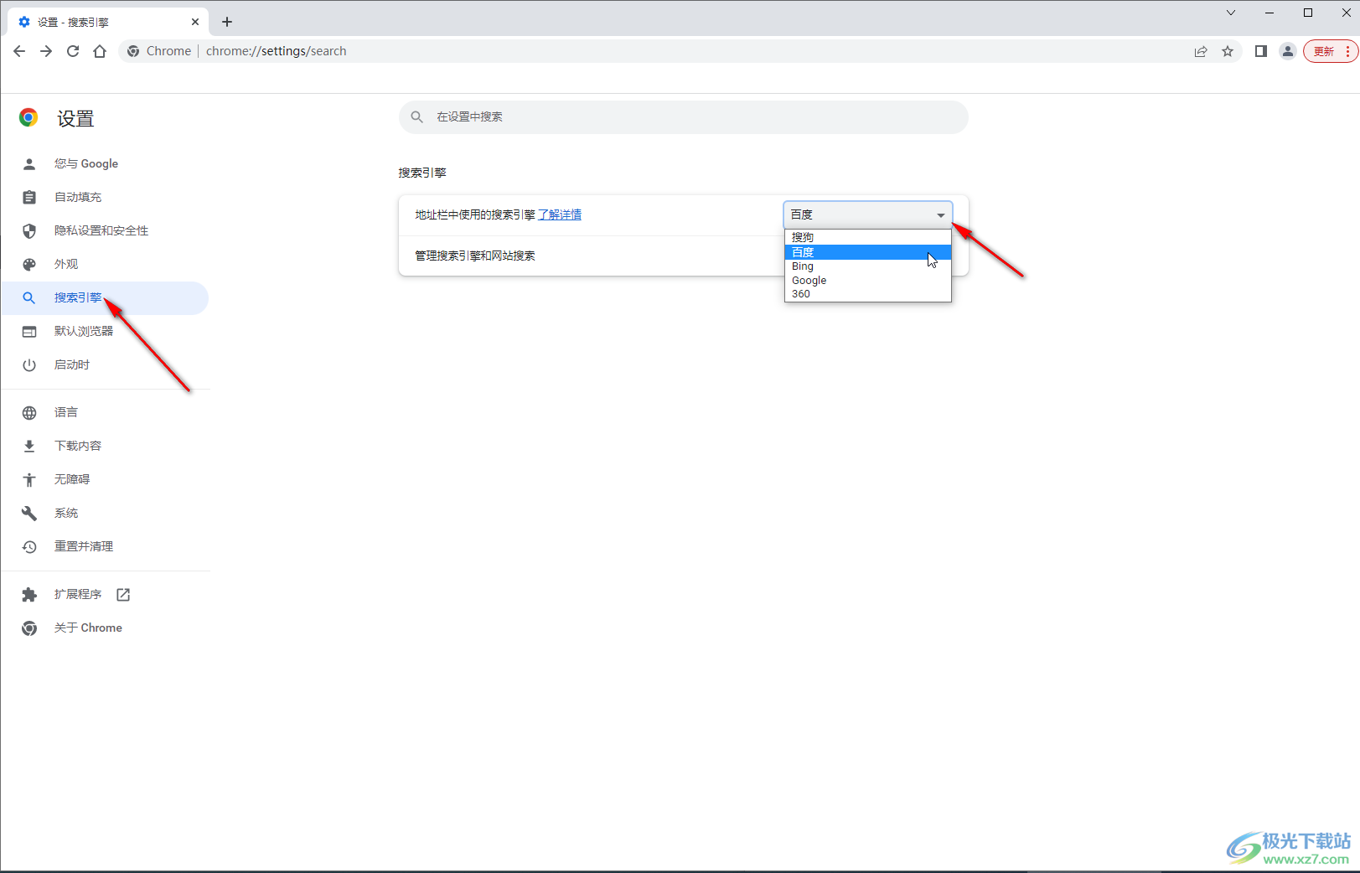Click the globe icon beside 语言

[x=29, y=413]
